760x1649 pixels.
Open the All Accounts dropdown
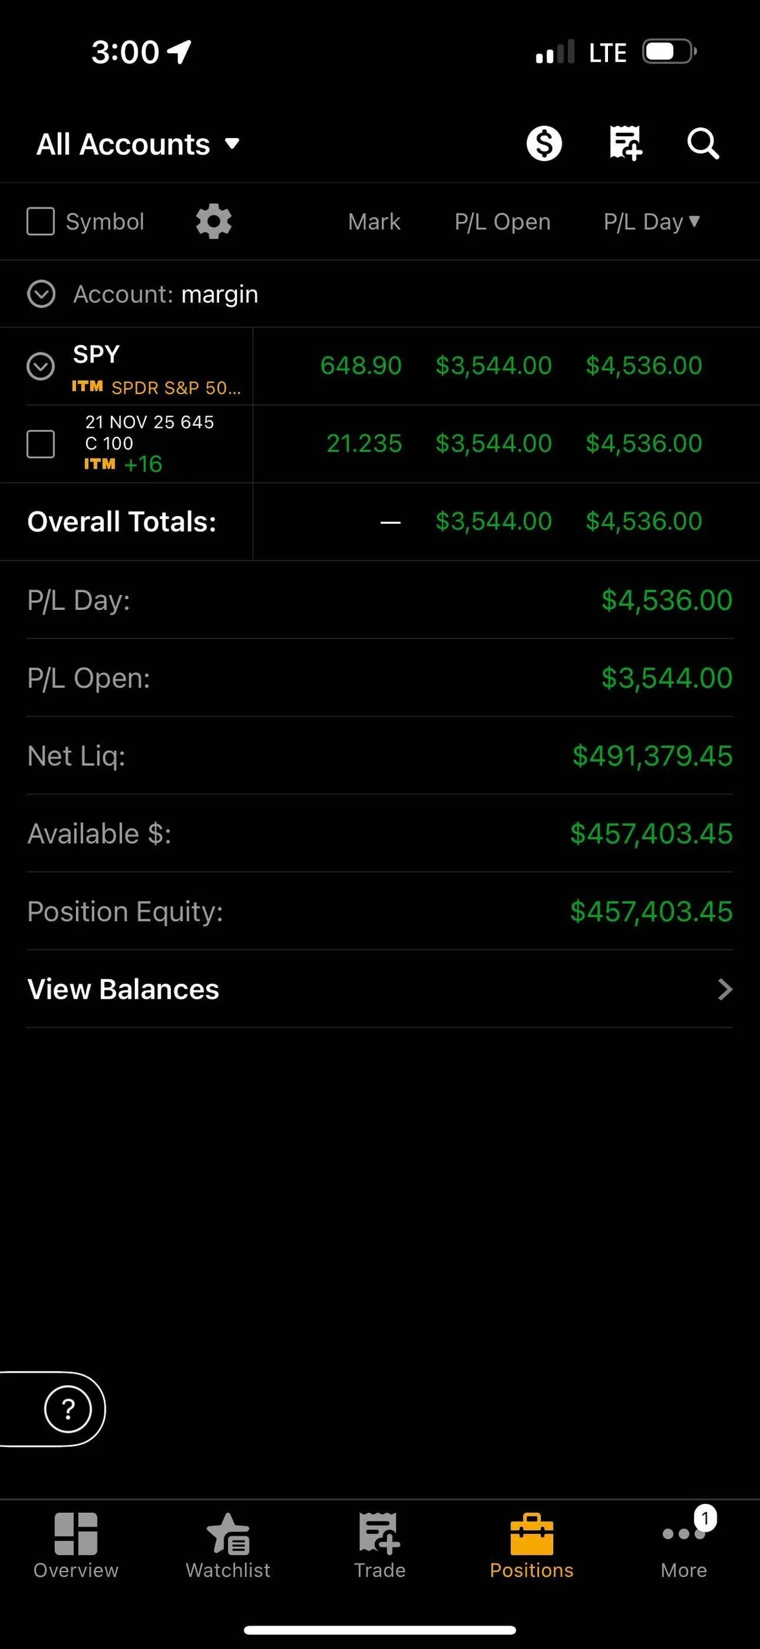(138, 144)
